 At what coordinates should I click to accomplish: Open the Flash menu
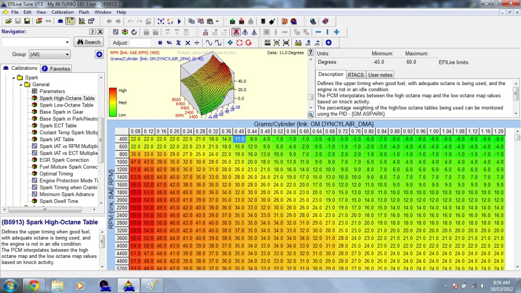(84, 12)
